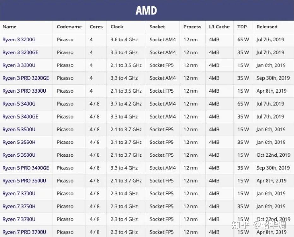
Task: Select the Ryzen 3 PRO 3200GE link
Action: [26, 78]
